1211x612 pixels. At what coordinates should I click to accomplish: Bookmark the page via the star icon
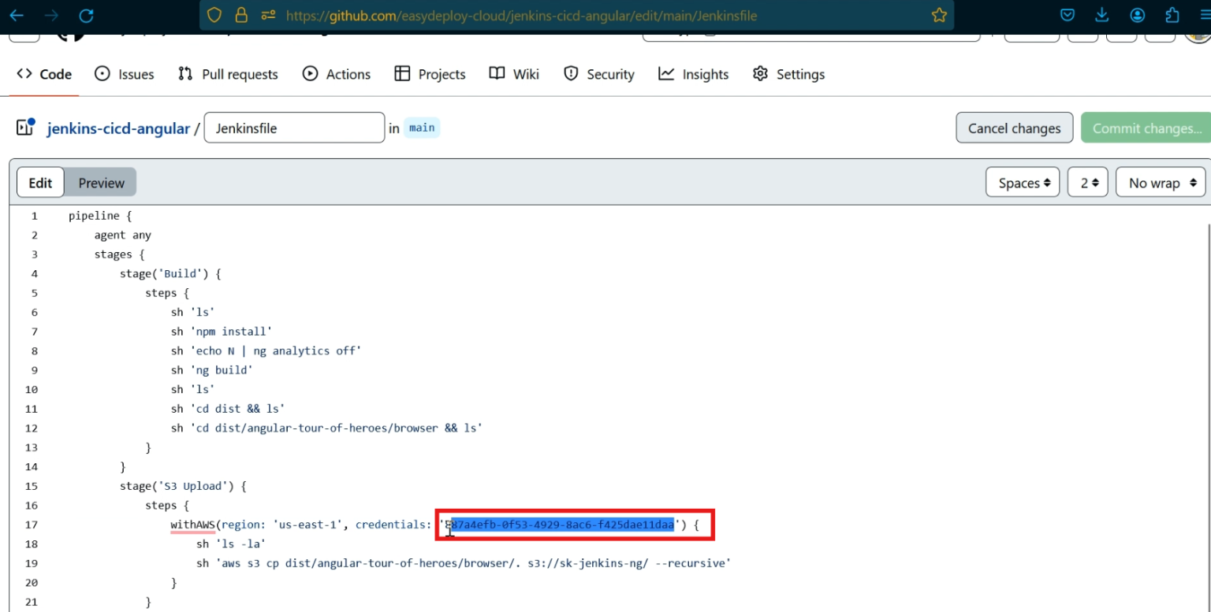pos(938,14)
